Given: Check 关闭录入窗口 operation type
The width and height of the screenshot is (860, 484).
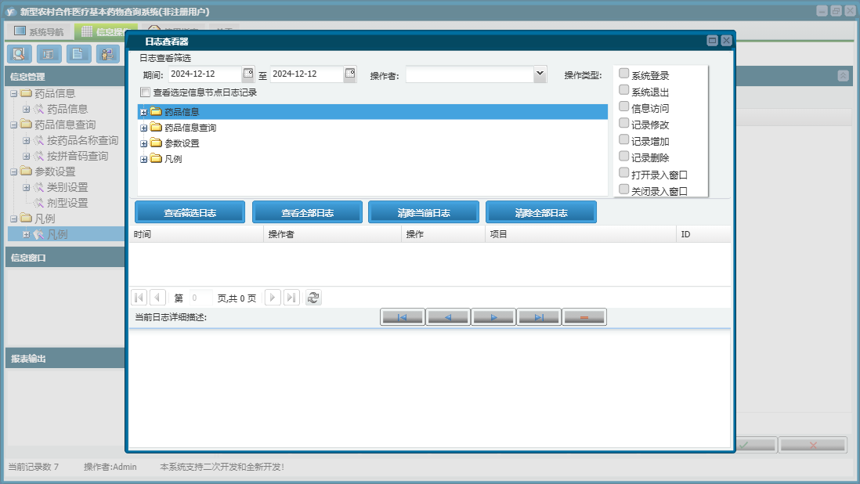Looking at the screenshot, I should pos(623,189).
